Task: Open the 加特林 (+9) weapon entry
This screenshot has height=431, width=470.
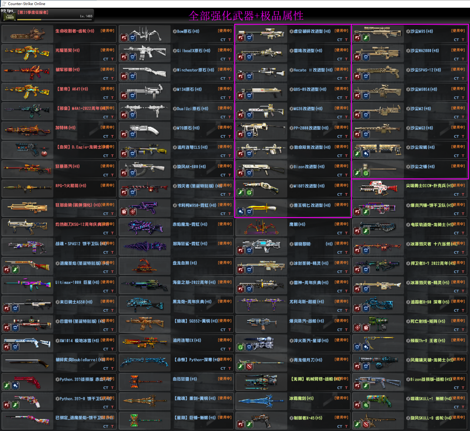Action: 58,130
